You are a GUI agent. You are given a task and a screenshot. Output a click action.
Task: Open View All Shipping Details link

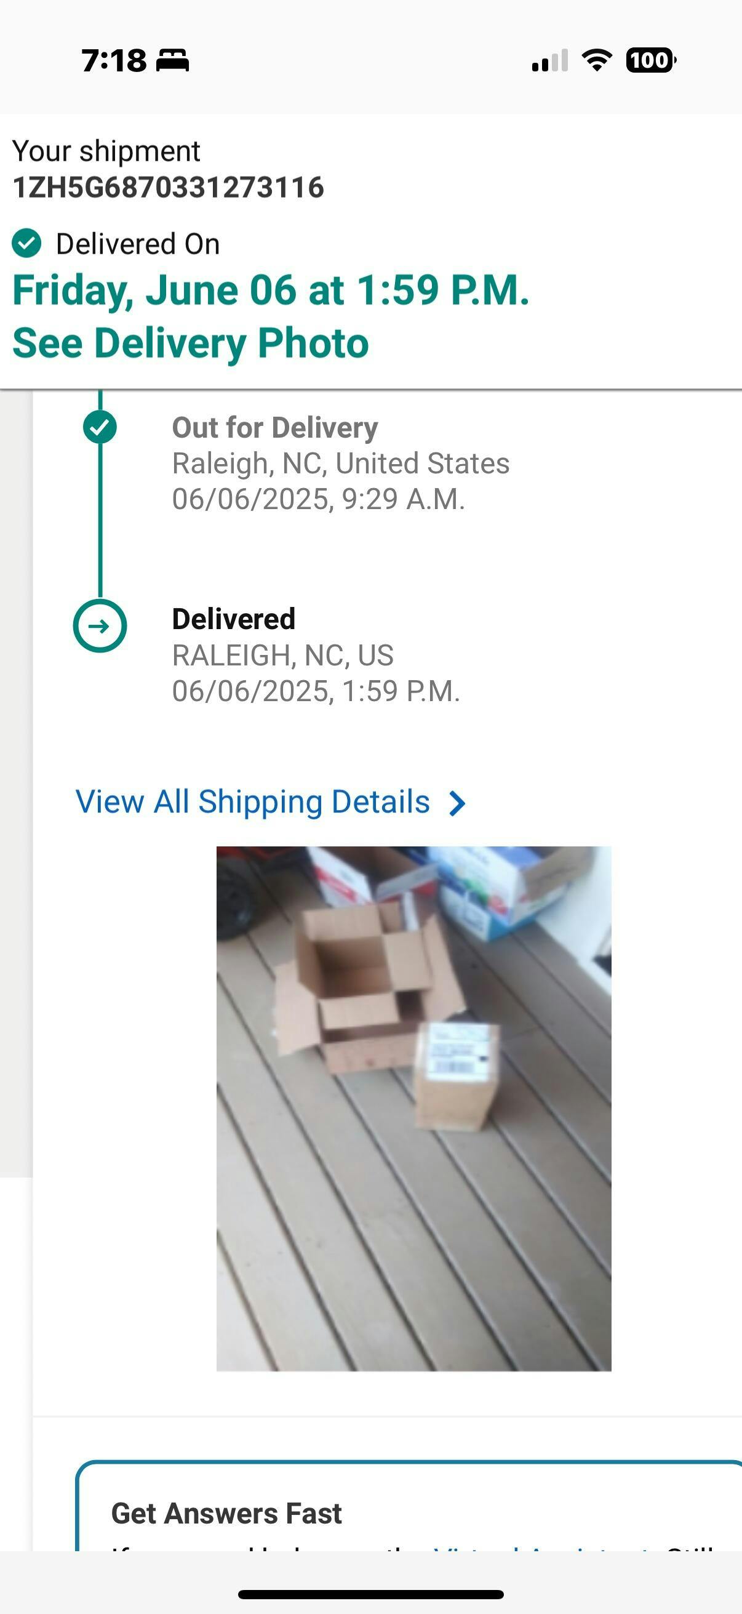click(x=252, y=801)
